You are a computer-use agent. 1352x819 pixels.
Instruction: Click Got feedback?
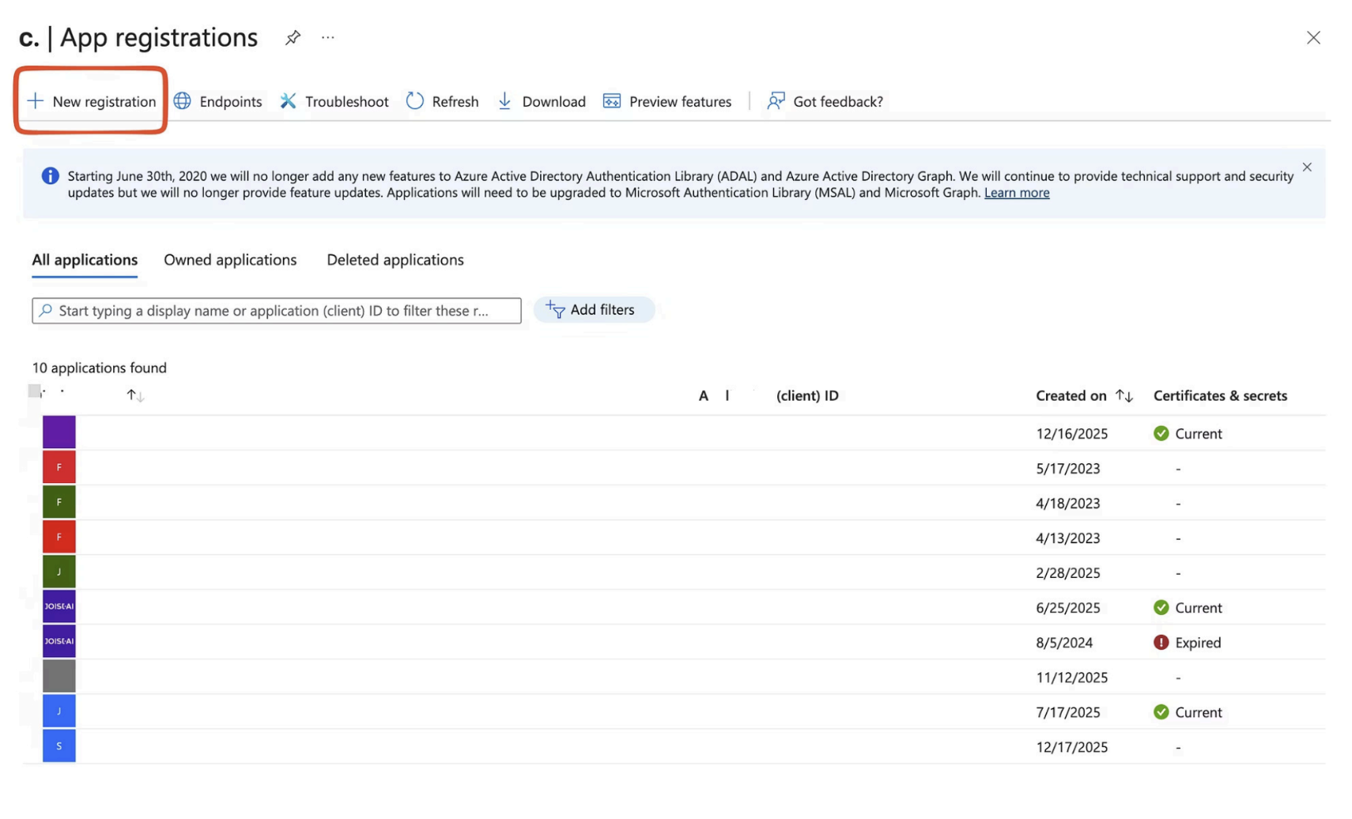pos(825,101)
